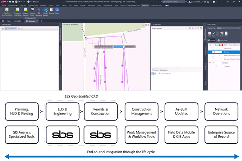
Task: Collapse the Map Base group
Action: pos(210,62)
